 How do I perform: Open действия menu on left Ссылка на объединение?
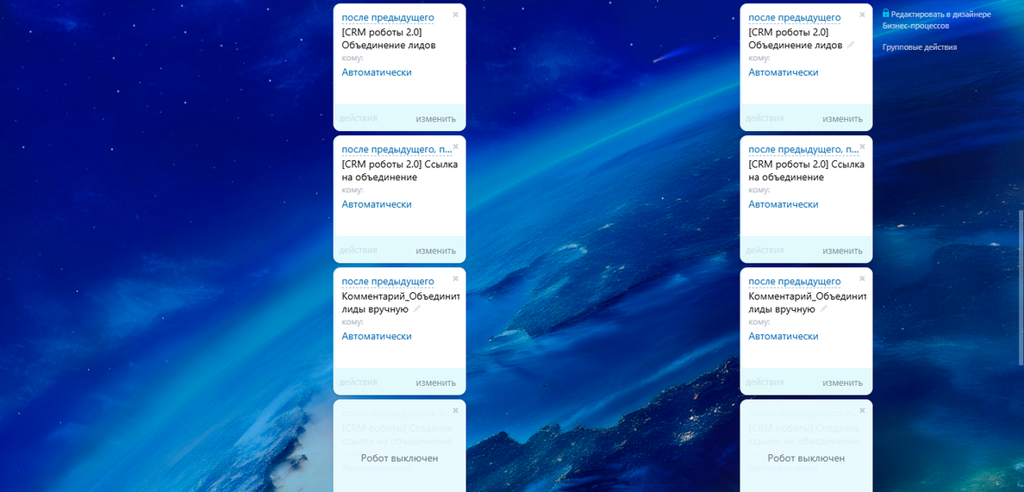coord(358,250)
